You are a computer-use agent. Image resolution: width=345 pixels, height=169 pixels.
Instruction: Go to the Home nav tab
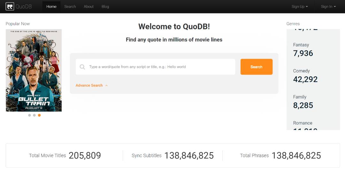(x=51, y=7)
